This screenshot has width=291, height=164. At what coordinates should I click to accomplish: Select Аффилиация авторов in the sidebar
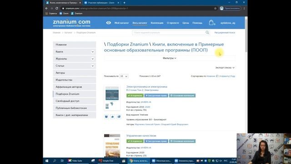[x=75, y=87]
